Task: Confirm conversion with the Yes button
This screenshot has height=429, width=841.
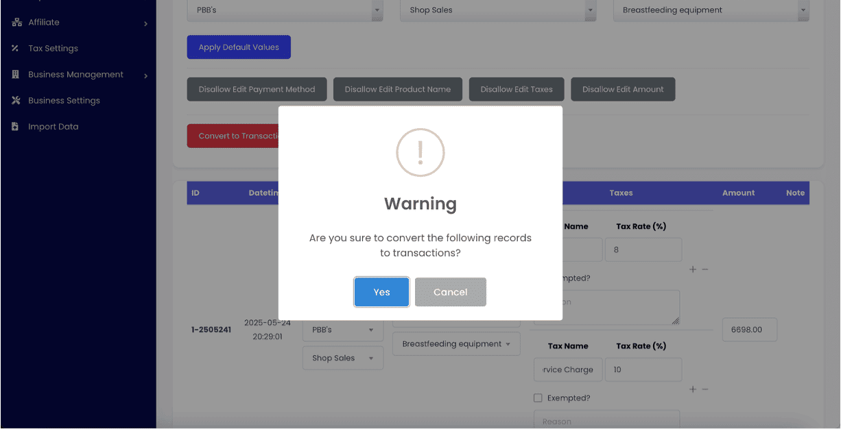Action: 381,292
